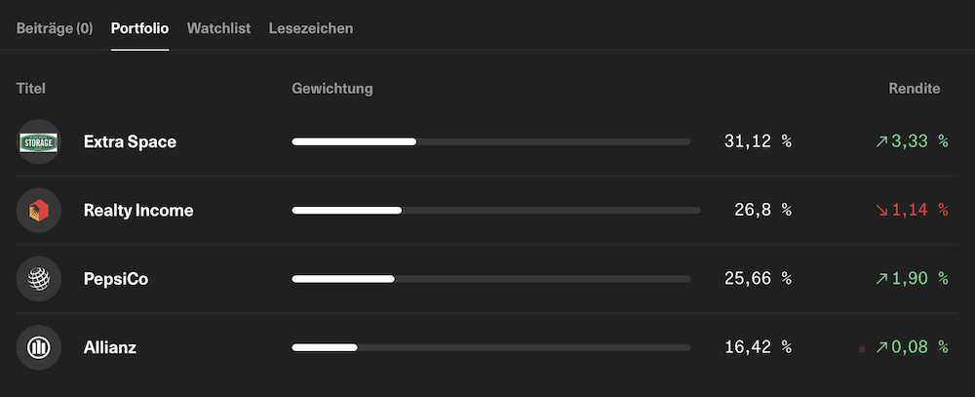Open the Realty Income stock name
Image resolution: width=975 pixels, height=397 pixels.
click(x=138, y=211)
